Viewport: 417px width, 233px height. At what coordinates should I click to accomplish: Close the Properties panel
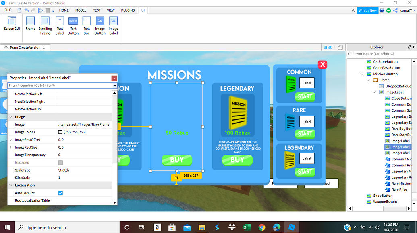pos(114,78)
